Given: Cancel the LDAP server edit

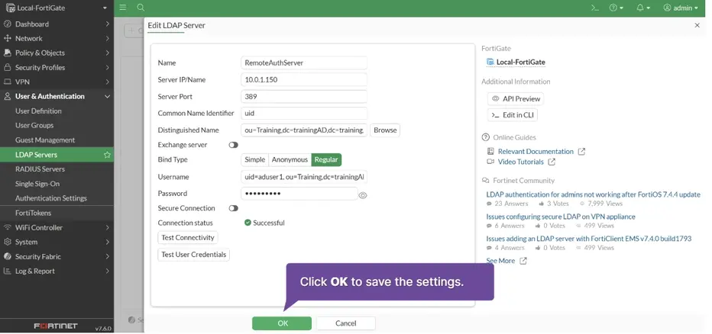Looking at the screenshot, I should [x=345, y=323].
